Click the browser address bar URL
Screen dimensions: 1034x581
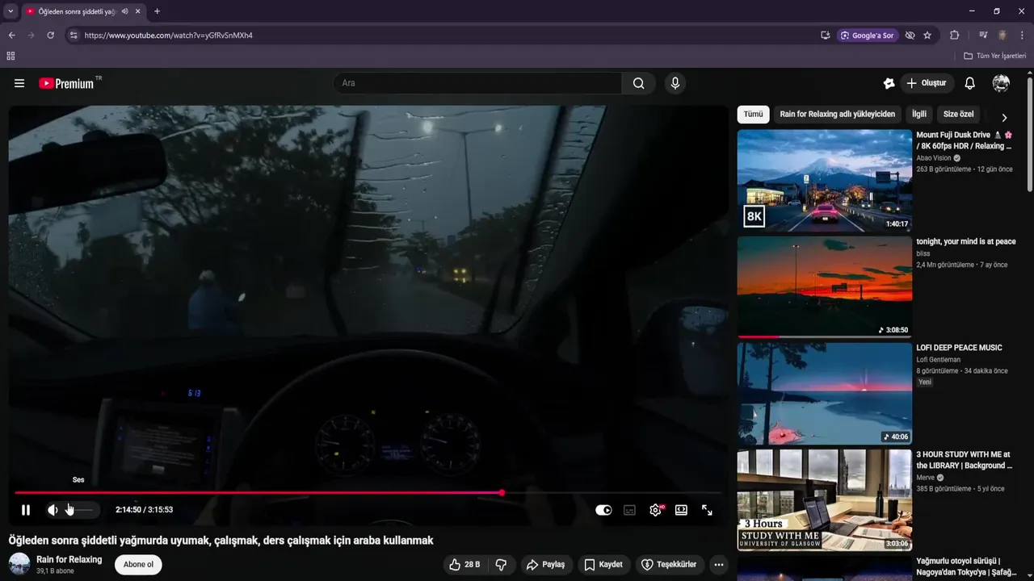(169, 36)
